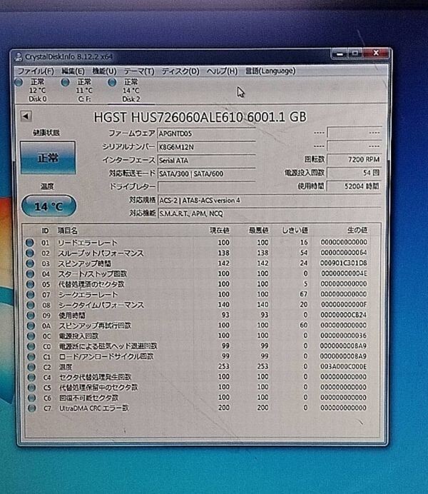Click the serial number field K8G6M12N
This screenshot has width=428, height=494.
pyautogui.click(x=206, y=147)
